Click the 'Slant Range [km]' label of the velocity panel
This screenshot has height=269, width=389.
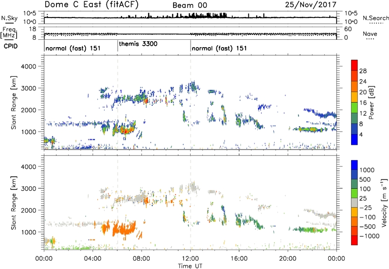(14, 203)
